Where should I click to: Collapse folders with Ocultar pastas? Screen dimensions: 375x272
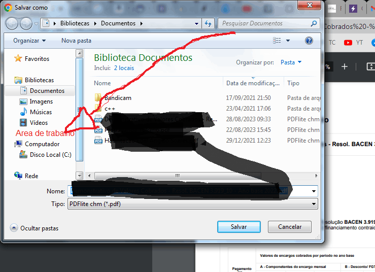click(x=34, y=228)
